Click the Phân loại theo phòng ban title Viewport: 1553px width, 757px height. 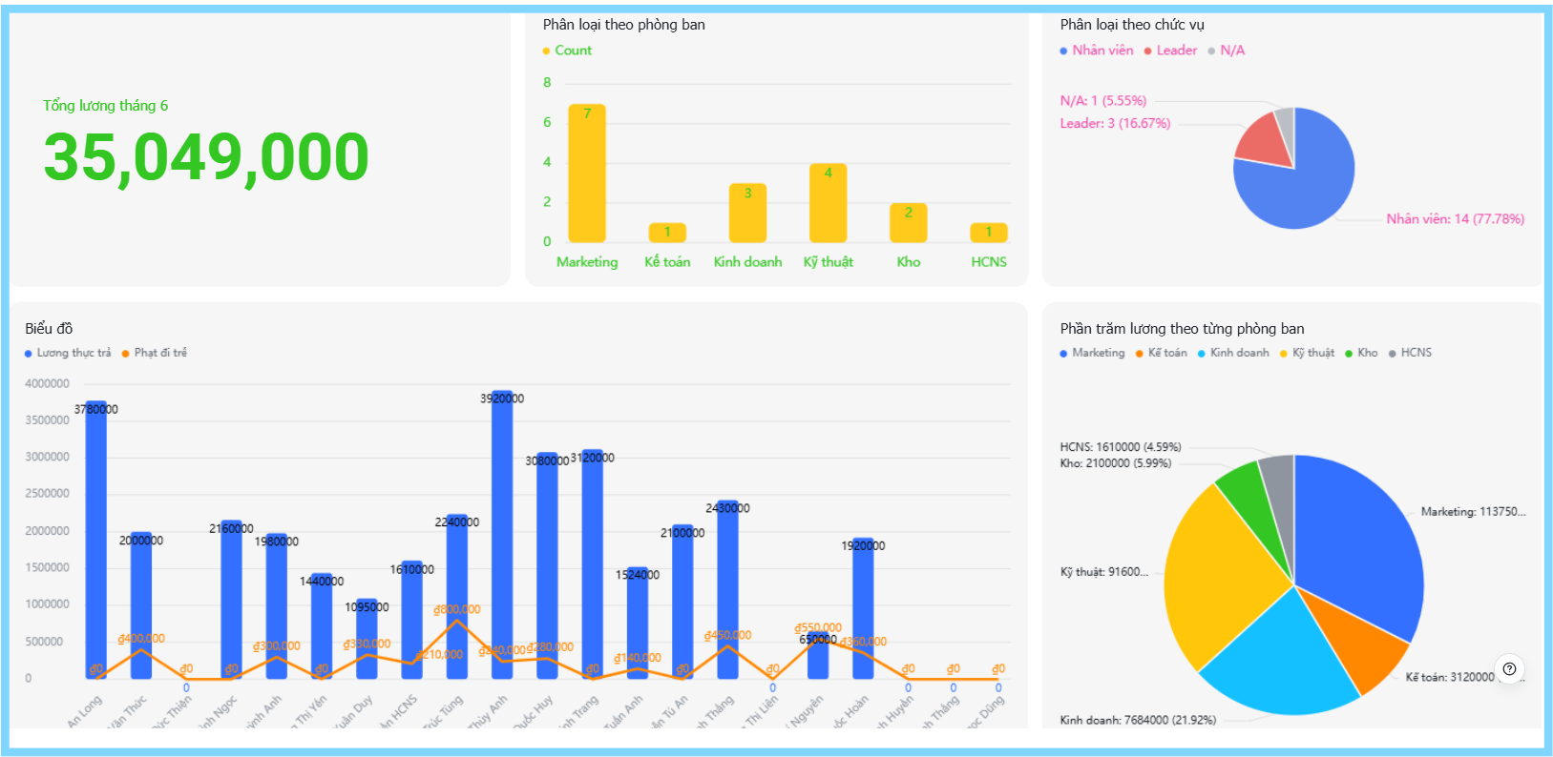point(624,25)
